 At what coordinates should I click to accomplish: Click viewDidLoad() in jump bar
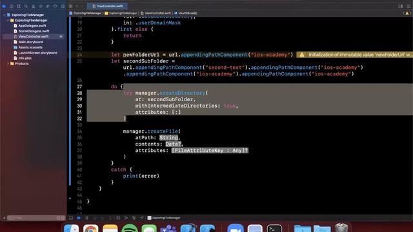click(185, 13)
